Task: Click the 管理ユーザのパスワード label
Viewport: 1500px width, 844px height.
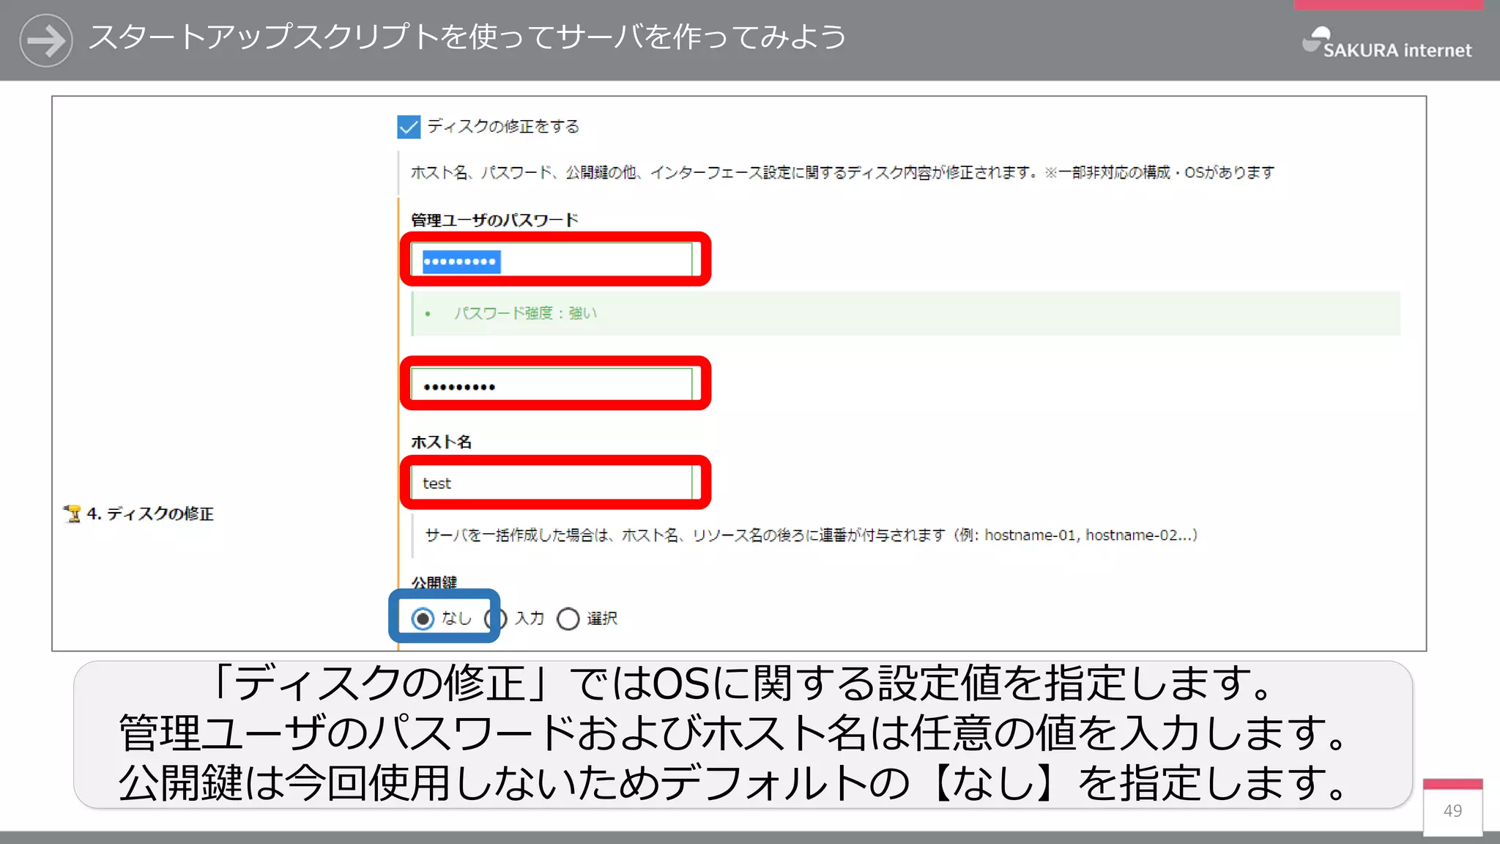Action: [494, 220]
